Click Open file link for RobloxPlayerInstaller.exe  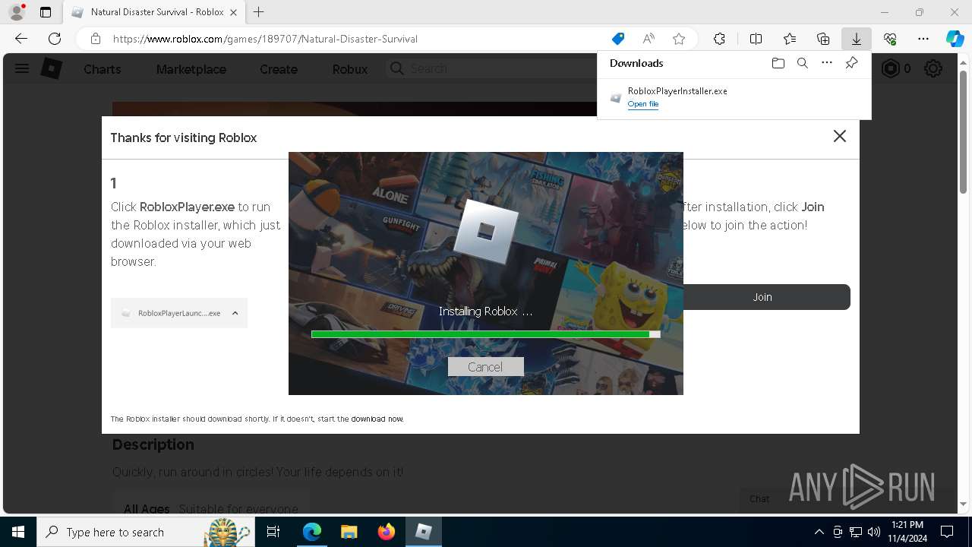pyautogui.click(x=643, y=104)
